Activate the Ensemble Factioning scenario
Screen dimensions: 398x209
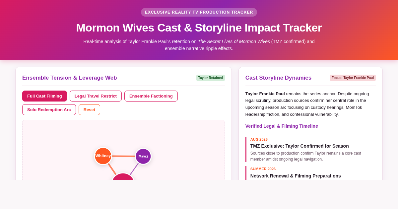coord(151,96)
